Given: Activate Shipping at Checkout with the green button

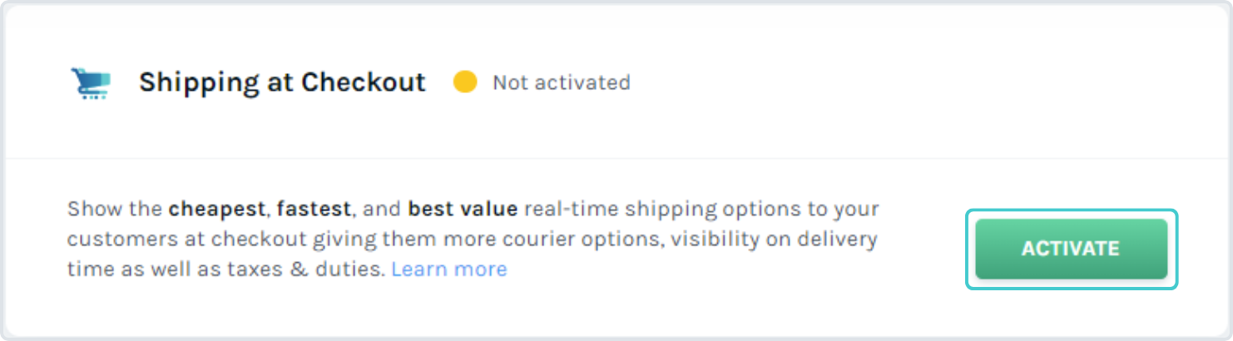Looking at the screenshot, I should 1071,249.
